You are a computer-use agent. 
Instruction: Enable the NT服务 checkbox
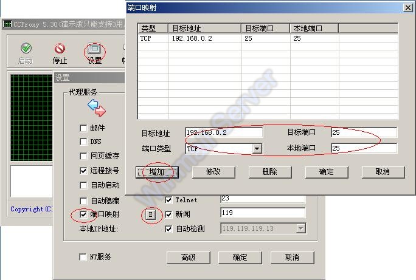click(x=83, y=257)
